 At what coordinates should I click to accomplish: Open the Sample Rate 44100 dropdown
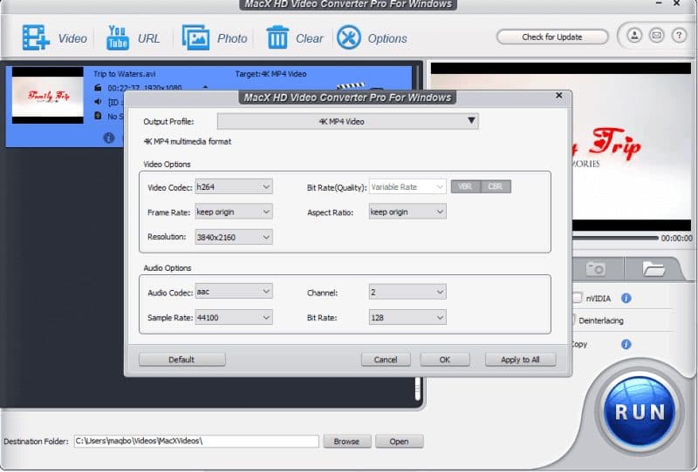pos(234,317)
